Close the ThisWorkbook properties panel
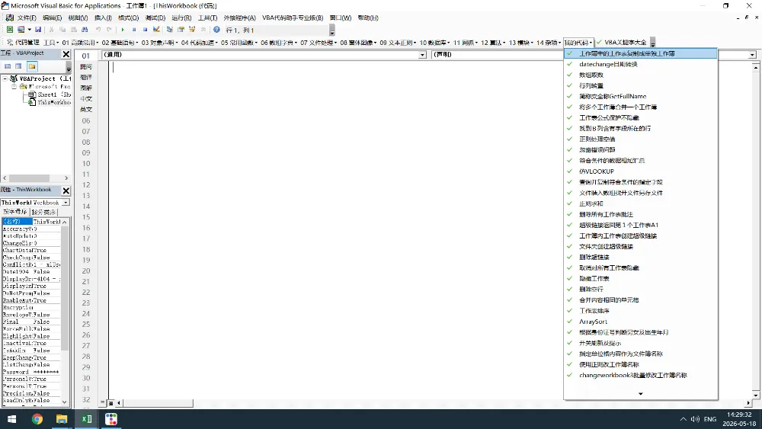 (x=66, y=190)
